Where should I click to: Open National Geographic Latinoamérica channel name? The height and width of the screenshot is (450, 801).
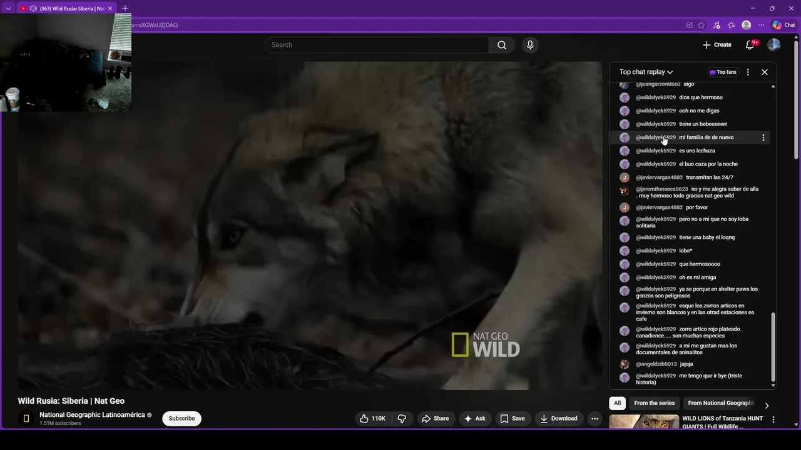point(92,415)
